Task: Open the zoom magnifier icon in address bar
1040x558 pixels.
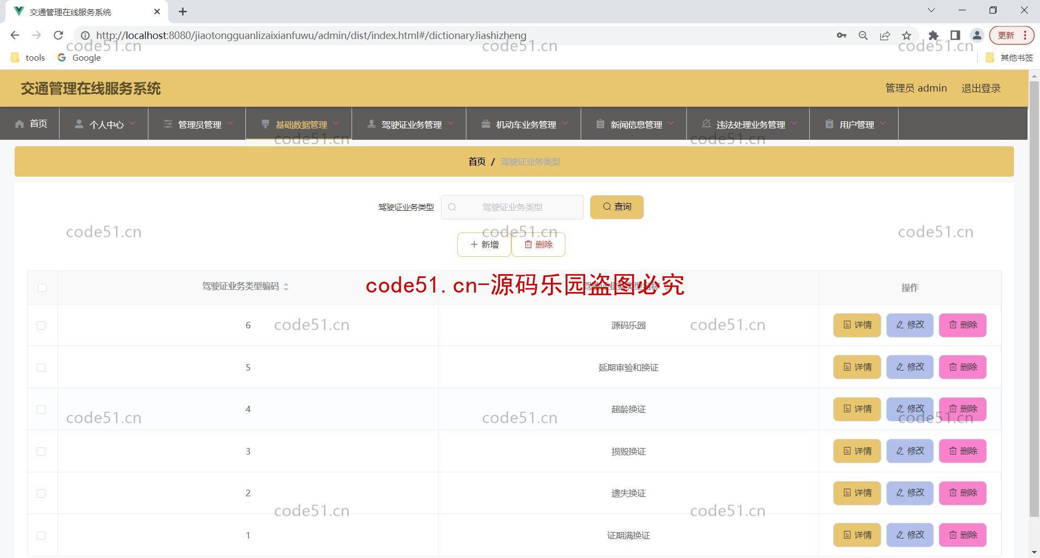Action: tap(863, 35)
